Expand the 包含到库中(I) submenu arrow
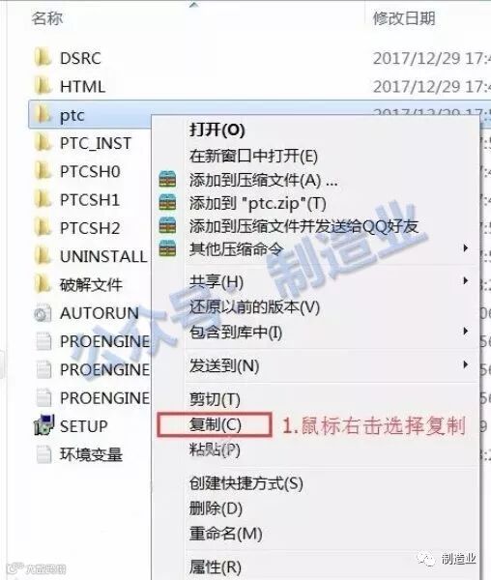This screenshot has height=580, width=491. 466,331
